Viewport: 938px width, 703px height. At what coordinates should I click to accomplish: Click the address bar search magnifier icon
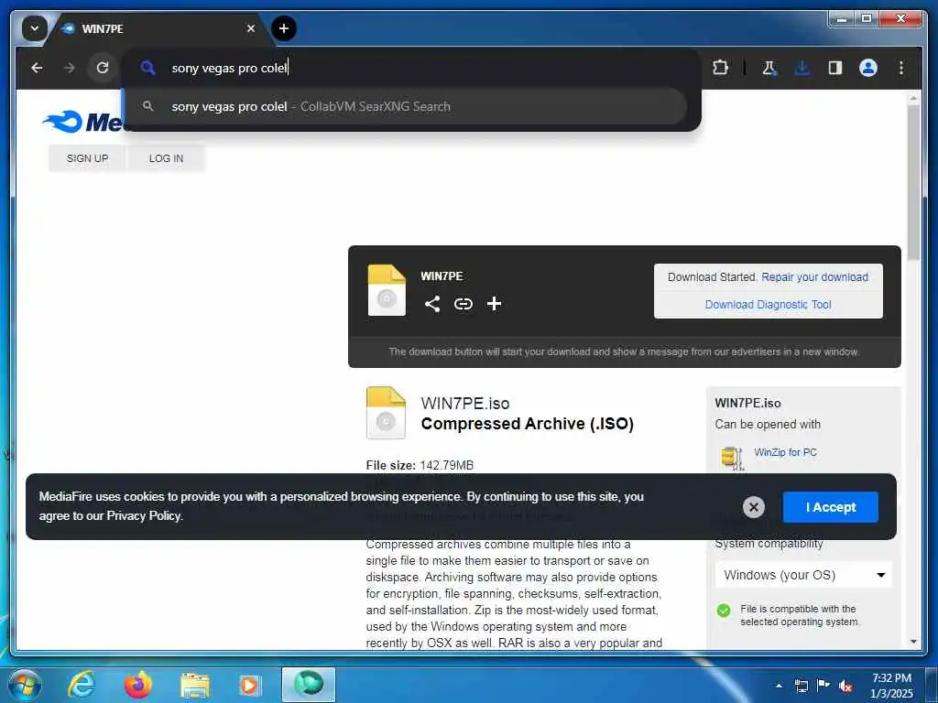[147, 68]
